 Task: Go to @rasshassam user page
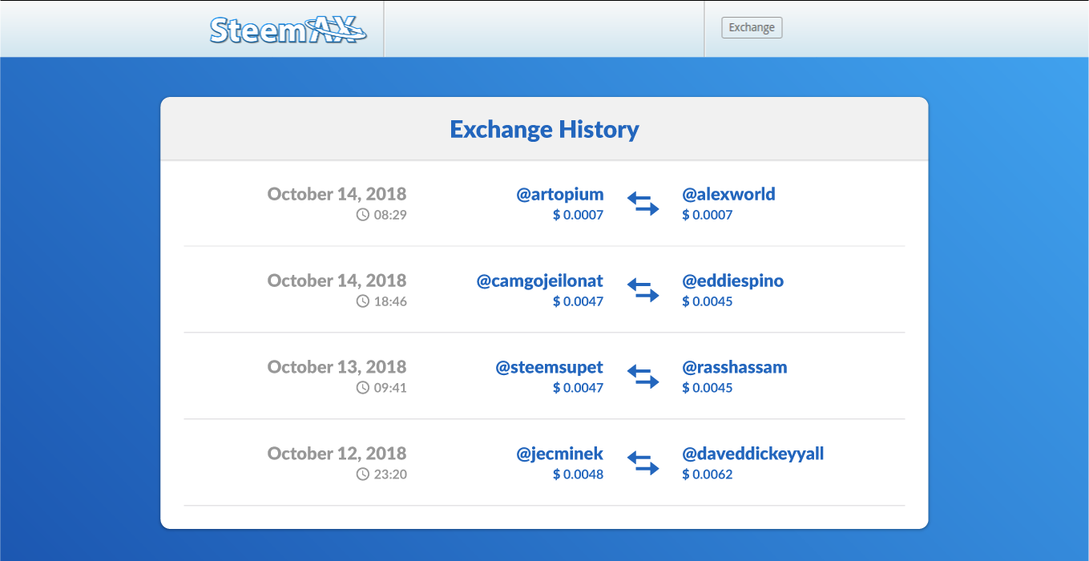point(734,368)
